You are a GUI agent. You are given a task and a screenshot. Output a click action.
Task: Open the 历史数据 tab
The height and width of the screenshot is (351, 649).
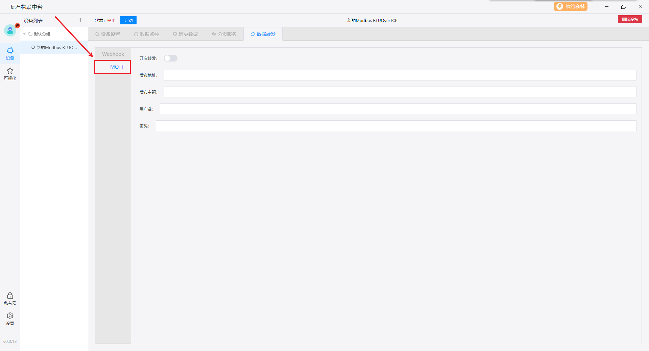[185, 34]
